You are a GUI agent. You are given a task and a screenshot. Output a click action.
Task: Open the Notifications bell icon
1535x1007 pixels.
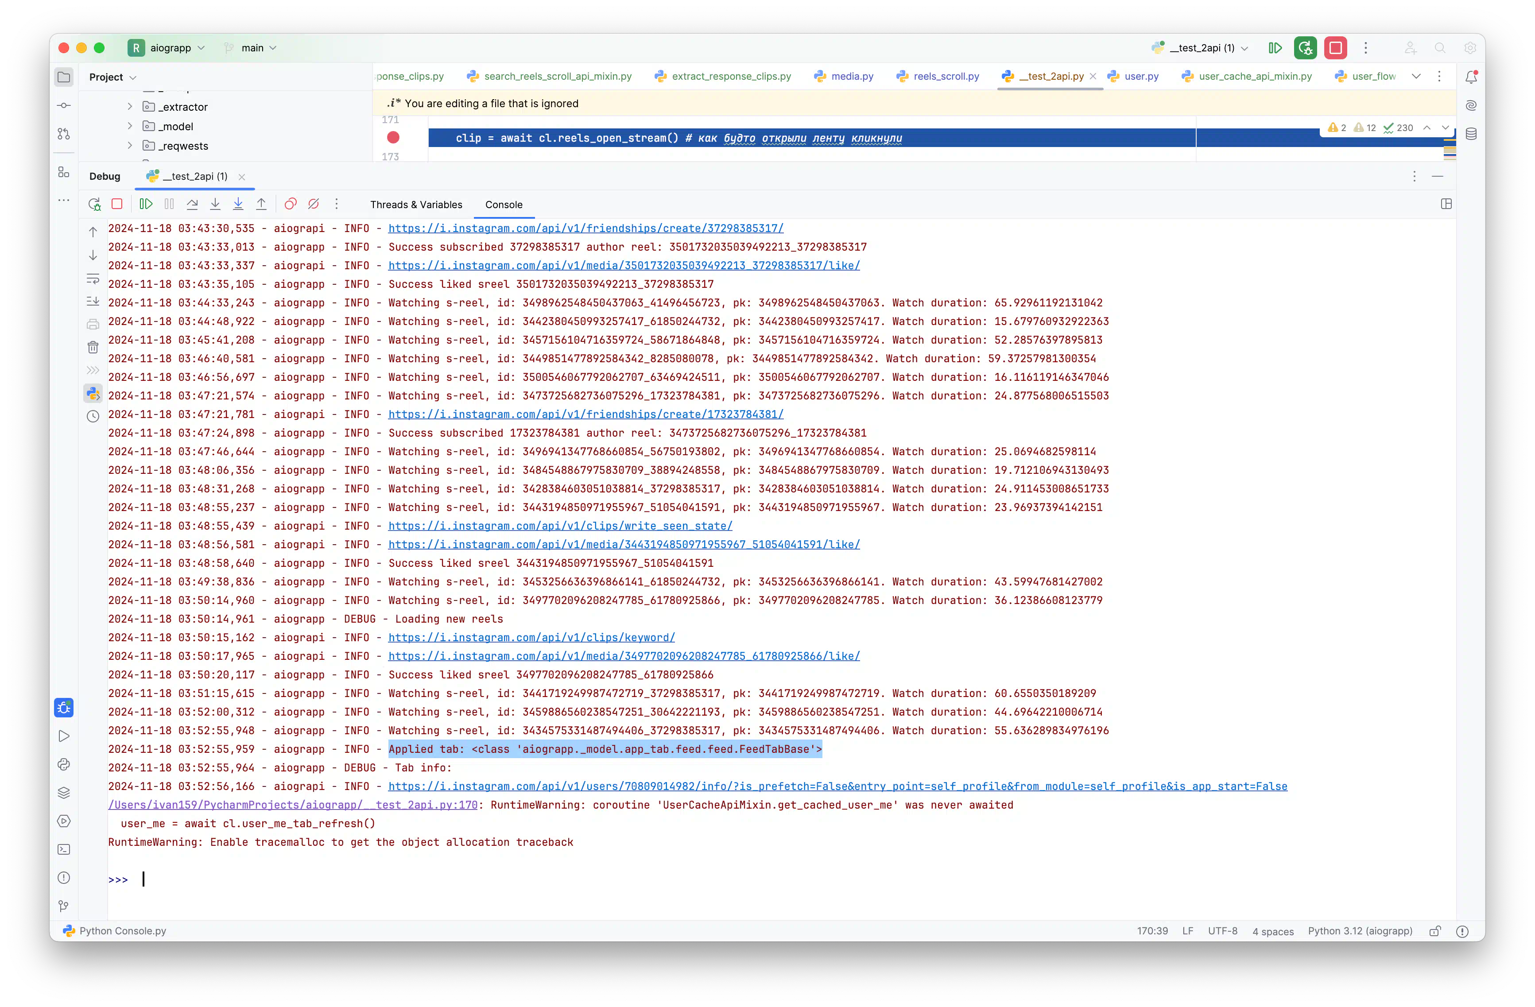point(1471,77)
